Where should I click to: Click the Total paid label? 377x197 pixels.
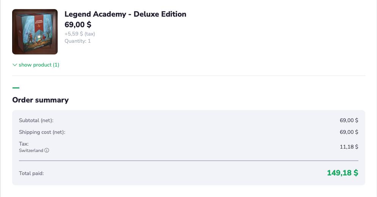(31, 173)
